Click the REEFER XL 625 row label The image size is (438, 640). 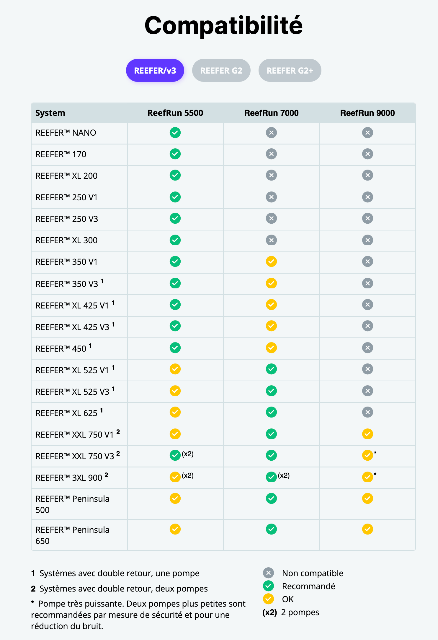(69, 412)
